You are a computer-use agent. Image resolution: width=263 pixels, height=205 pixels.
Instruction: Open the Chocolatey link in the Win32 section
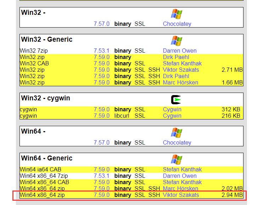click(x=177, y=24)
